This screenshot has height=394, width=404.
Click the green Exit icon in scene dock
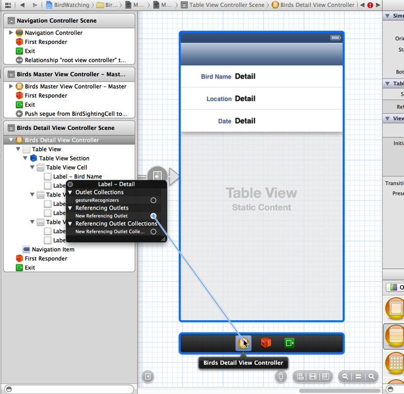[x=289, y=343]
